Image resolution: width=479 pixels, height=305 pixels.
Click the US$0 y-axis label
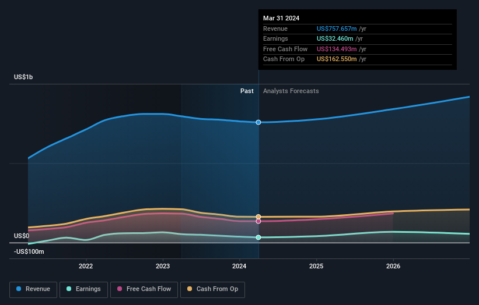click(22, 236)
